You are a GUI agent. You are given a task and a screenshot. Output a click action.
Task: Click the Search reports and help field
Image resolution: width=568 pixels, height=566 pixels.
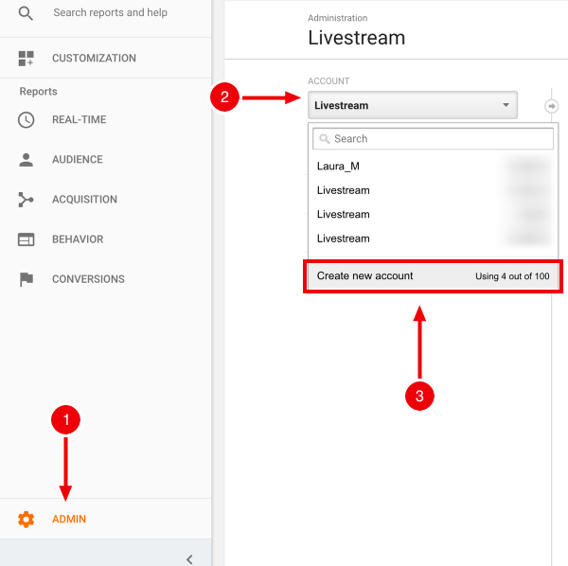(x=110, y=12)
